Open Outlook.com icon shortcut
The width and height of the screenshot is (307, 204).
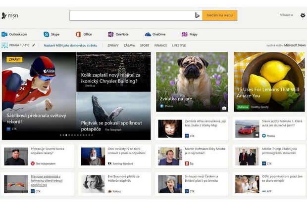tap(4, 35)
